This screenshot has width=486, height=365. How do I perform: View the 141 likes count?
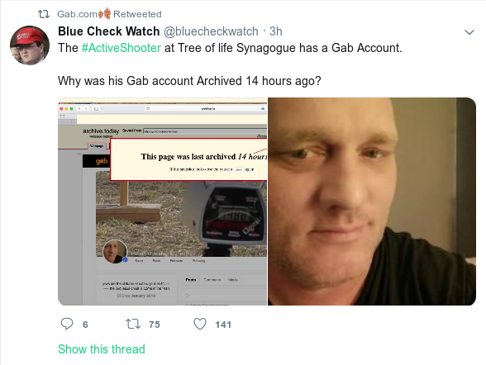[223, 325]
